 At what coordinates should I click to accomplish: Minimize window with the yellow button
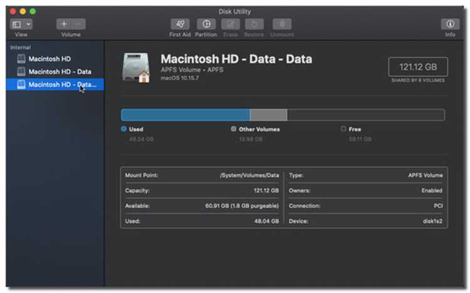click(23, 11)
